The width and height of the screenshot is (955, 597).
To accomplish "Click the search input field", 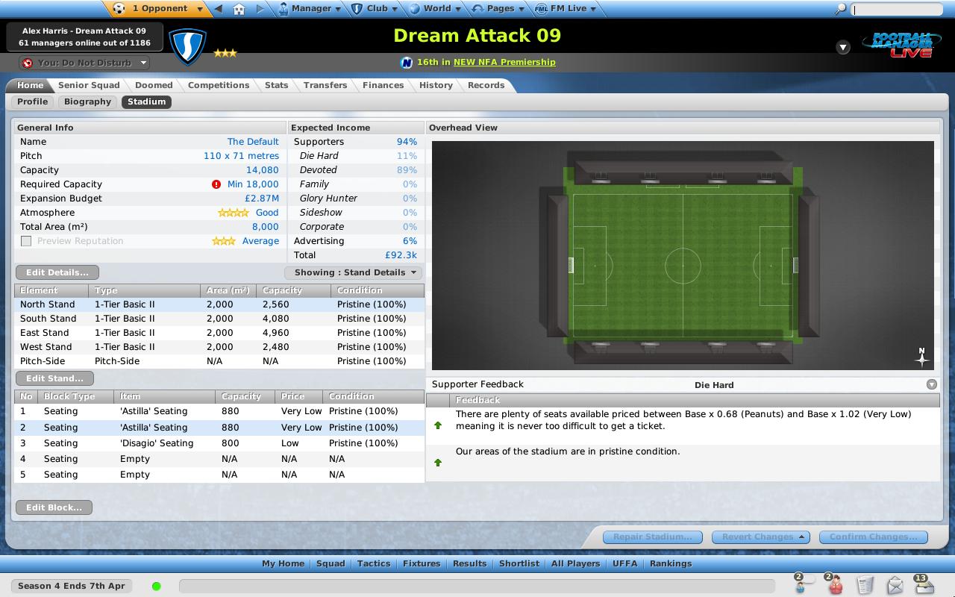I will tap(898, 10).
